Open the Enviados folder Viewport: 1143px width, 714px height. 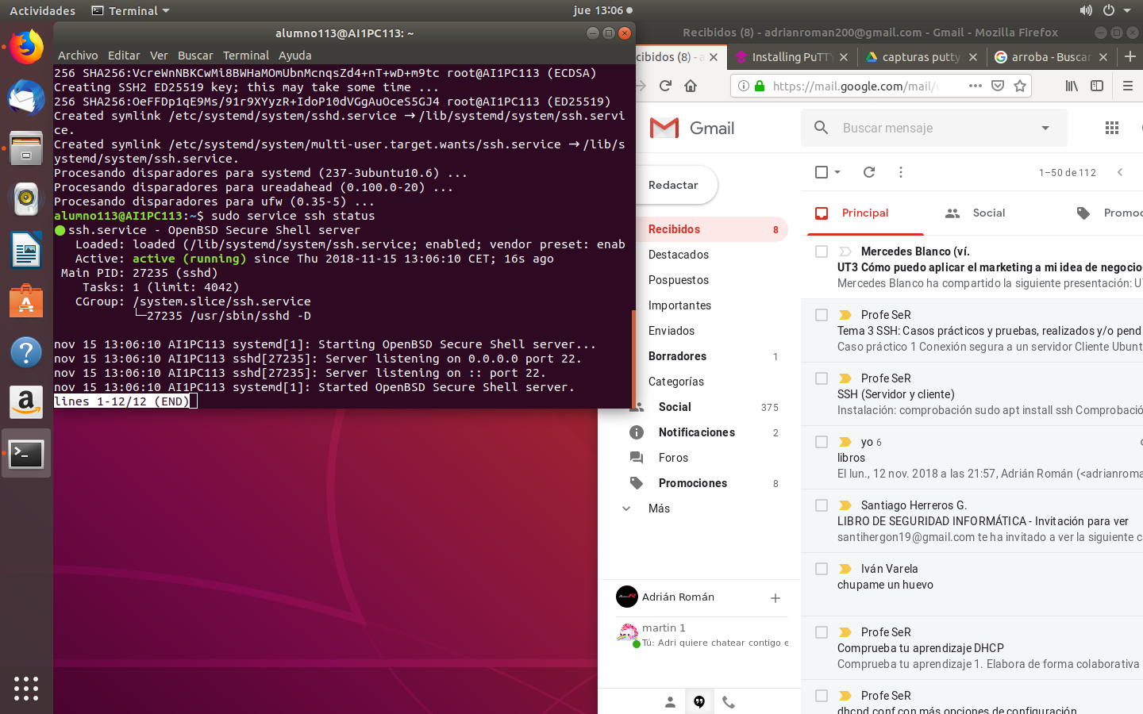[672, 331]
